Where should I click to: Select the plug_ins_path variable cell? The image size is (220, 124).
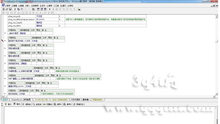point(22,16)
